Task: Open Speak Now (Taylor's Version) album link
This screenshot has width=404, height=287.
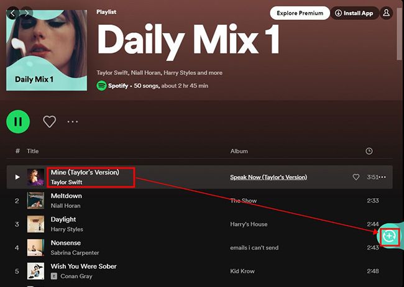Action: click(x=269, y=177)
